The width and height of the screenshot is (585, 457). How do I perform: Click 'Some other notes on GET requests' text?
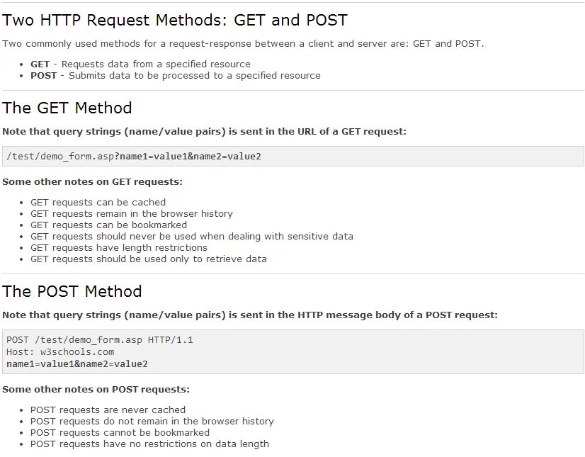pyautogui.click(x=93, y=182)
